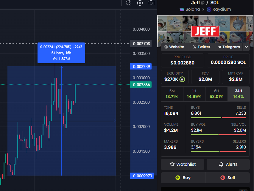Click the 0.0009973 blue price label

[x=142, y=176]
